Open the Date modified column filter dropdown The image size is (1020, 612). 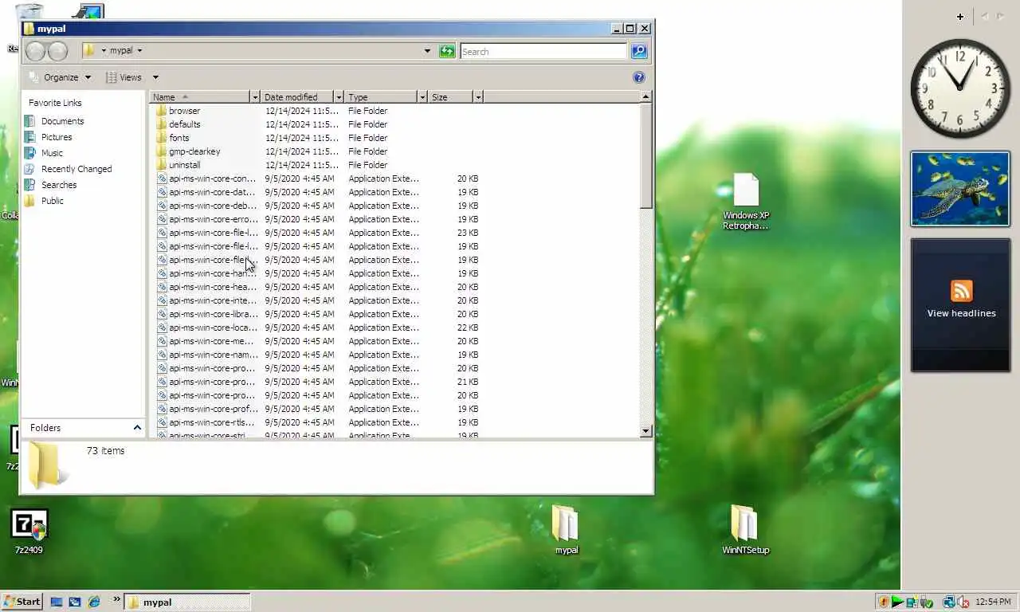(339, 97)
